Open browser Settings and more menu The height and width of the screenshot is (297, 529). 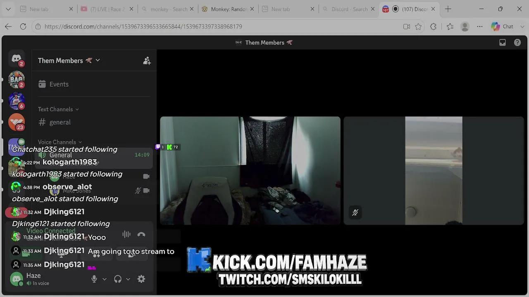(x=480, y=26)
